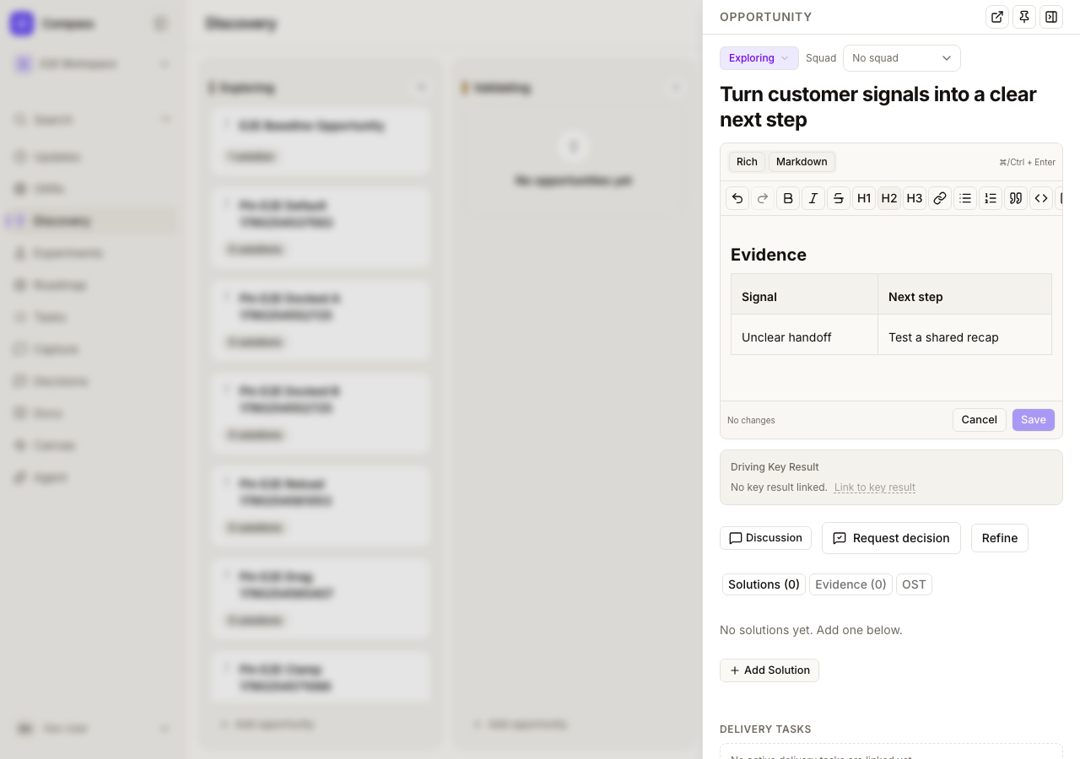Click the Signal table header cell
1080x759 pixels.
pyautogui.click(x=804, y=294)
